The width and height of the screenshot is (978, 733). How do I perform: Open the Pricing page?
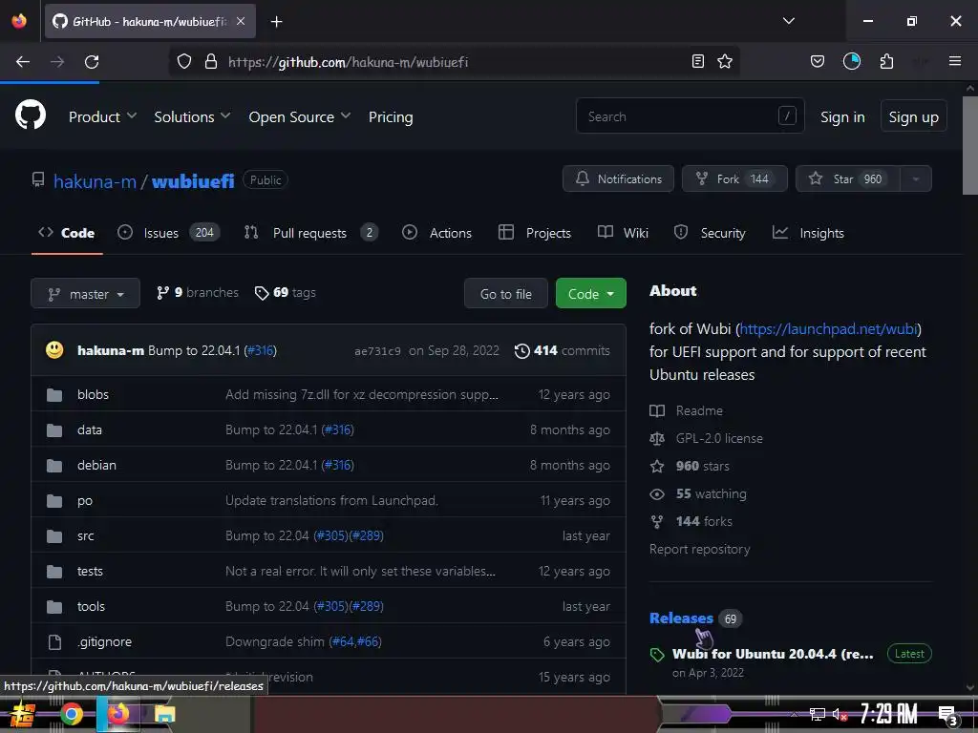tap(391, 116)
